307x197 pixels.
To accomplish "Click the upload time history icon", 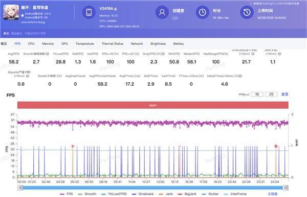I will pos(247,12).
